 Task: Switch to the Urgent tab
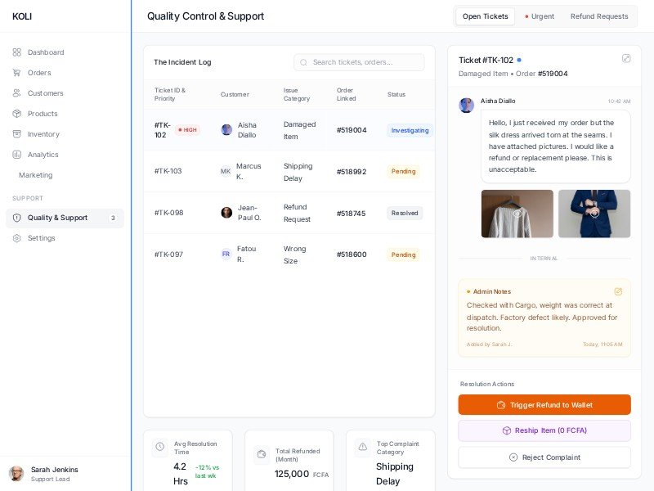click(540, 16)
